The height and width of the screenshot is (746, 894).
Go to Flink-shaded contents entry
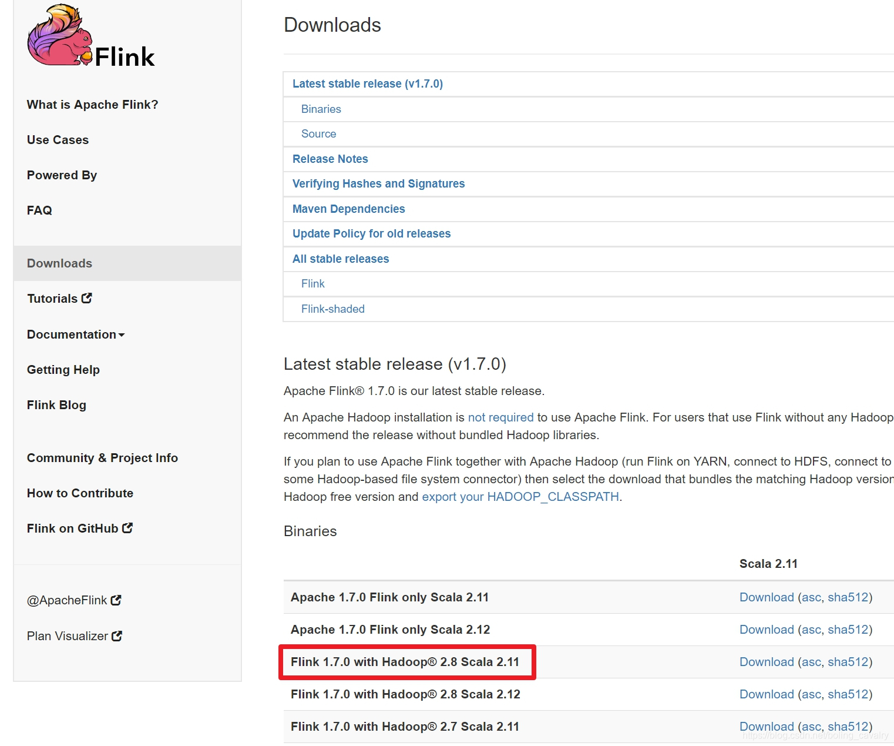point(332,309)
